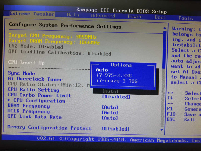Click the scrollbar down arrow
Image resolution: width=201 pixels, height=151 pixels.
click(x=162, y=130)
